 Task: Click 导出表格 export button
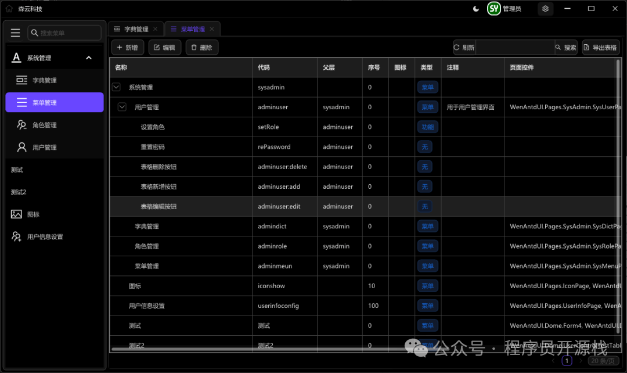click(x=601, y=47)
